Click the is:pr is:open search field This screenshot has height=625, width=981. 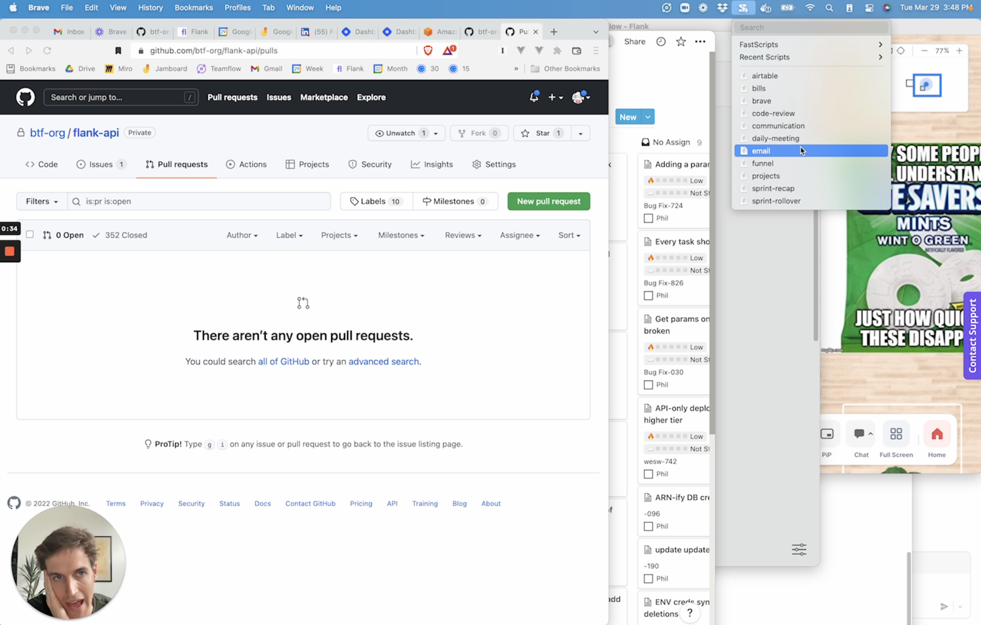click(x=199, y=201)
